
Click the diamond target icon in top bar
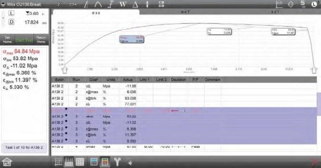(291, 4)
